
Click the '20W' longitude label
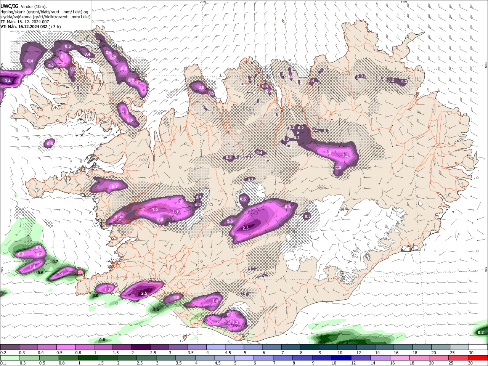point(203,2)
